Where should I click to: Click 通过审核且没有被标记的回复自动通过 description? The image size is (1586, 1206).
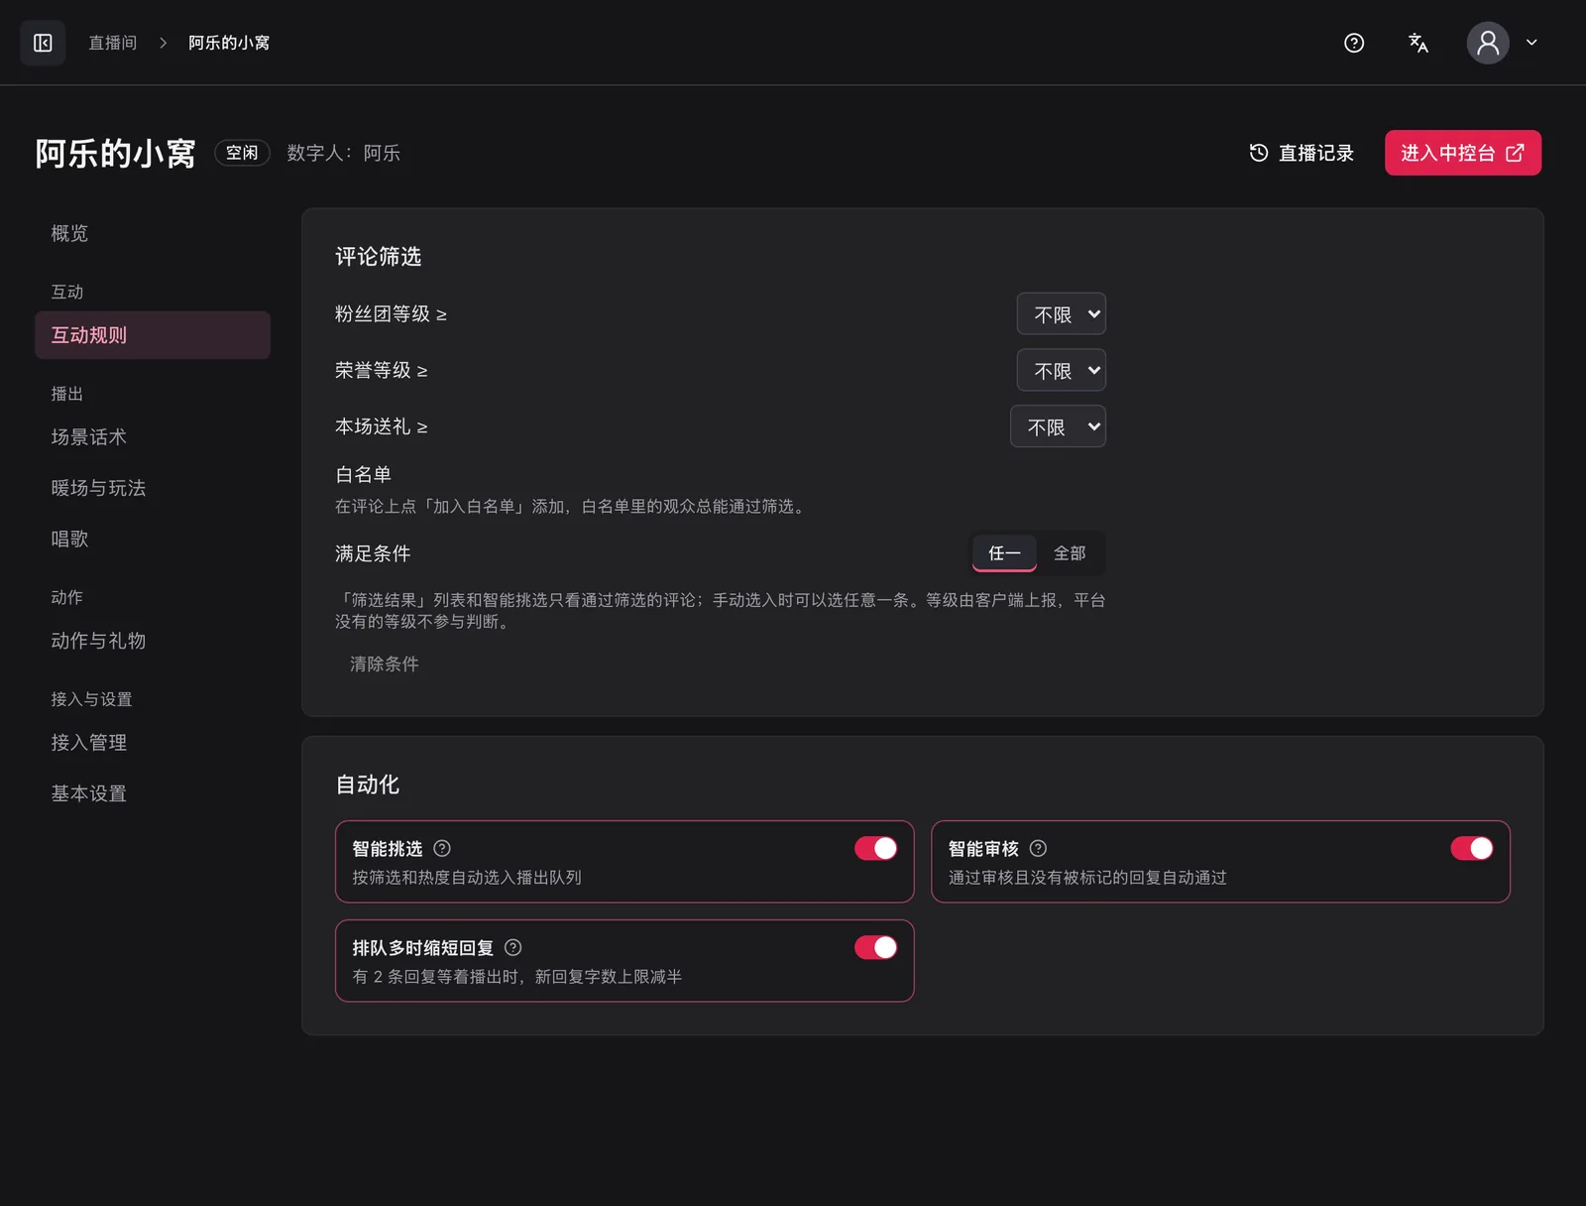click(1087, 878)
